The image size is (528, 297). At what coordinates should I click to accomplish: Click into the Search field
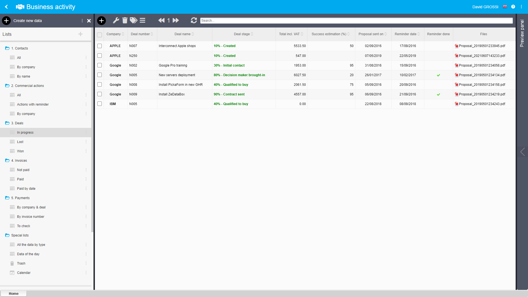click(x=356, y=21)
